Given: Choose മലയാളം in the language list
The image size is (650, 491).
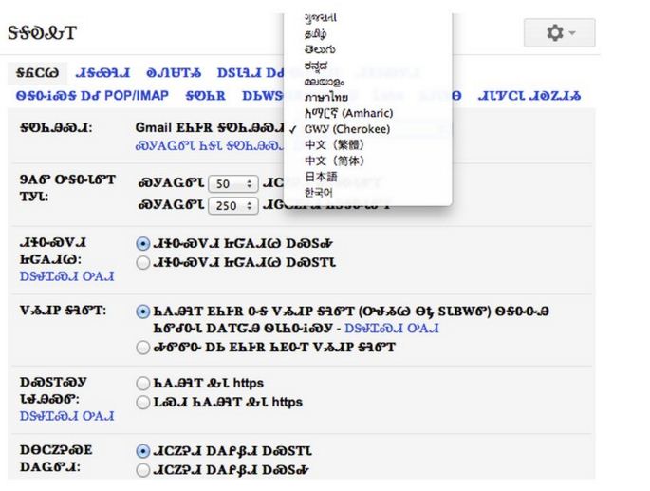Looking at the screenshot, I should pyautogui.click(x=325, y=82).
